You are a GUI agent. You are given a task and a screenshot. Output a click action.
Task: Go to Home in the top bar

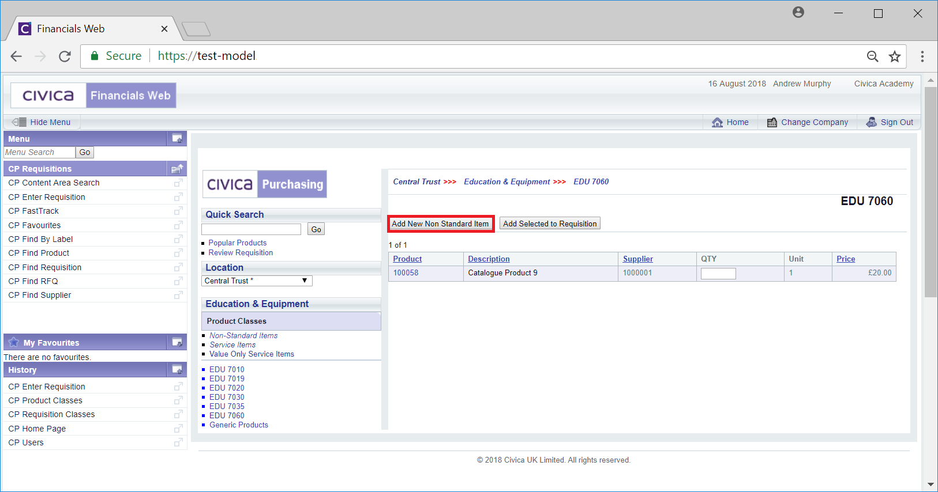[x=730, y=122]
